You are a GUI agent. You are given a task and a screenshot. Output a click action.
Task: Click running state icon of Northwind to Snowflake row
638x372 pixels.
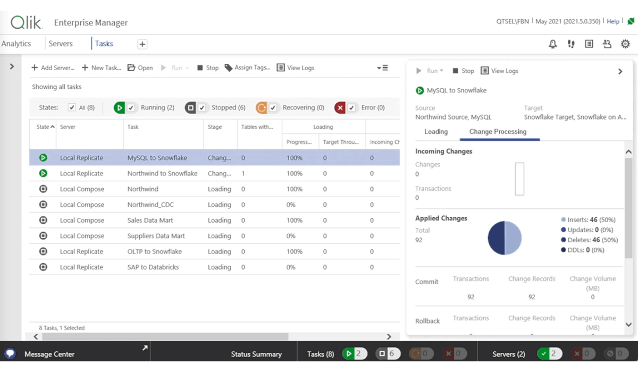click(43, 173)
